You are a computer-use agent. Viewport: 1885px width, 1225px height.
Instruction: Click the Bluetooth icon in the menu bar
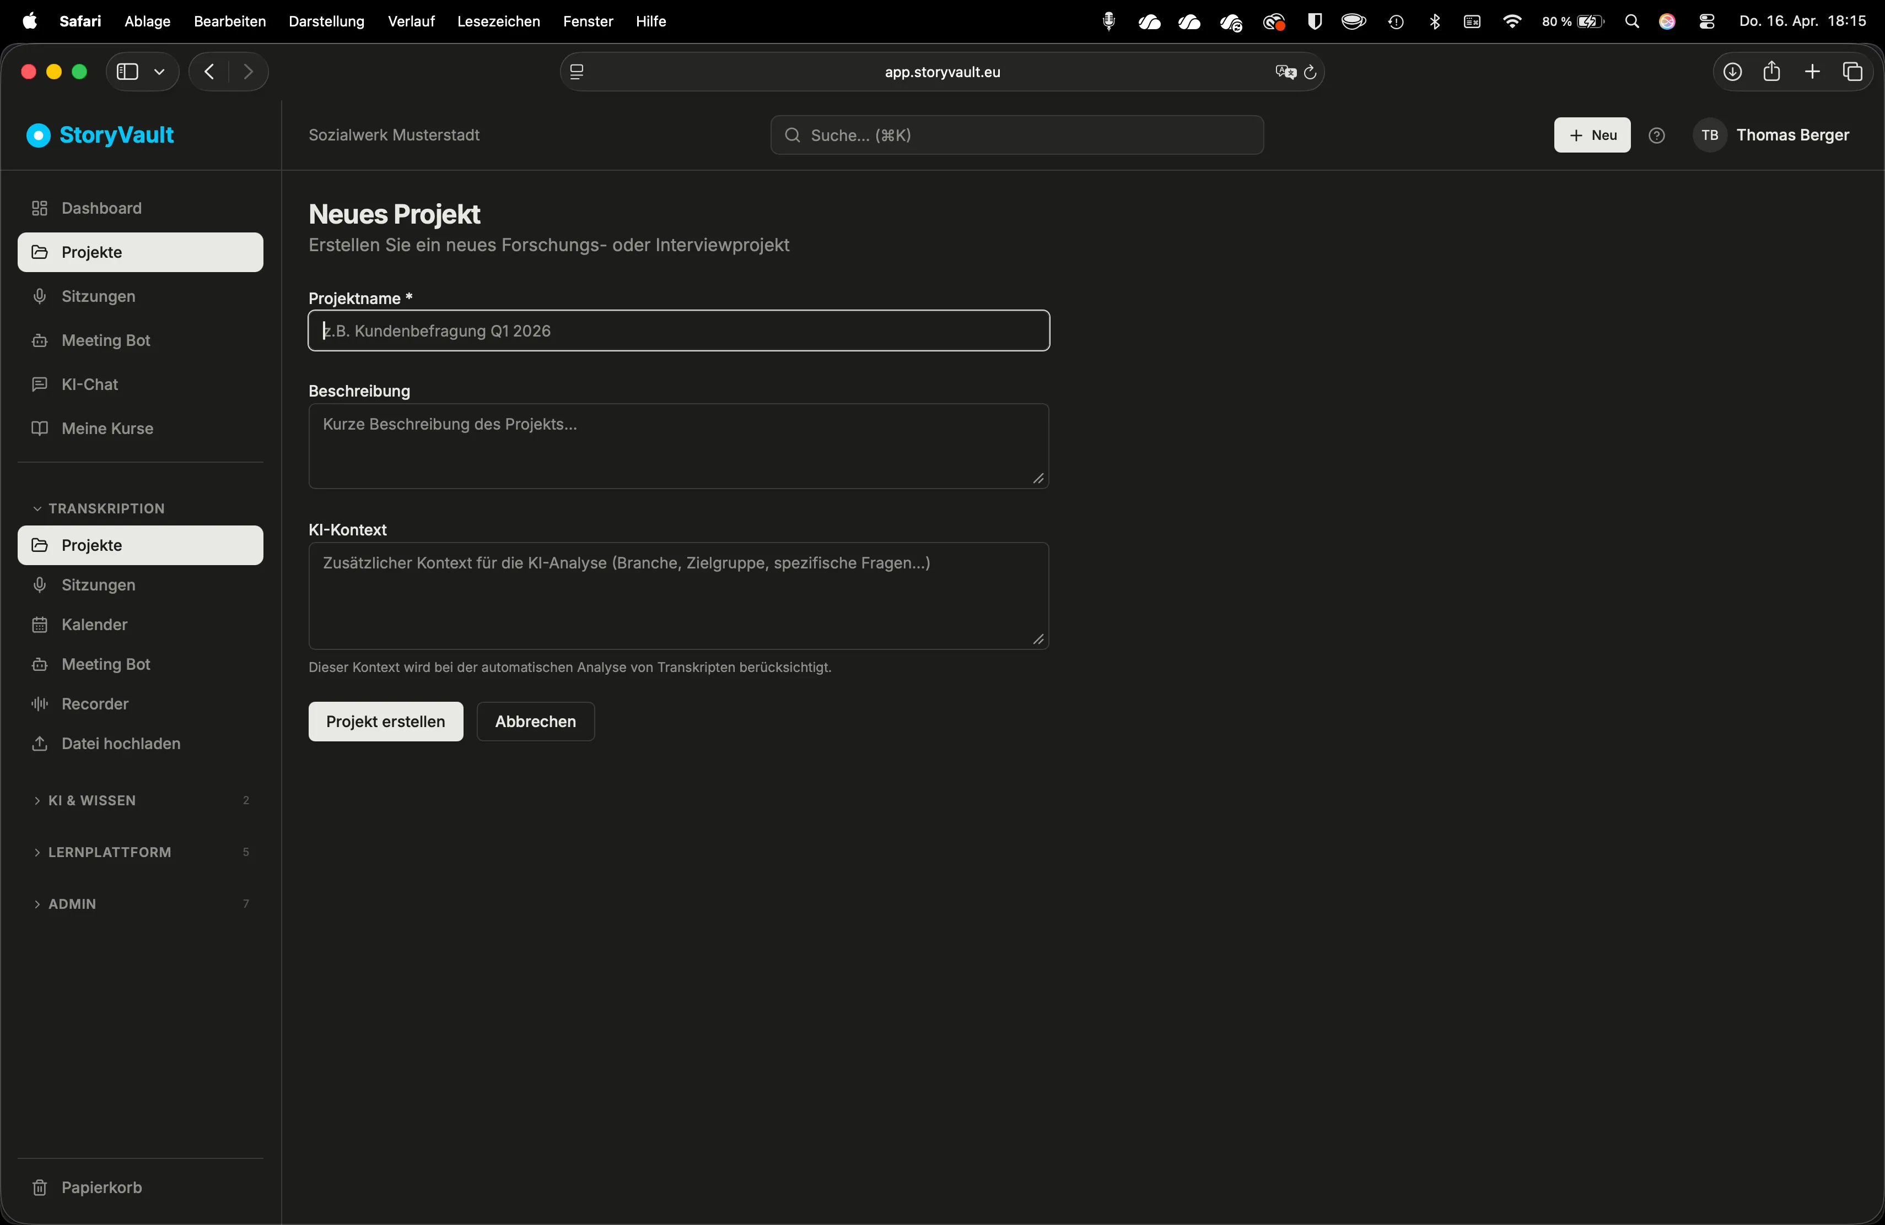[1434, 21]
